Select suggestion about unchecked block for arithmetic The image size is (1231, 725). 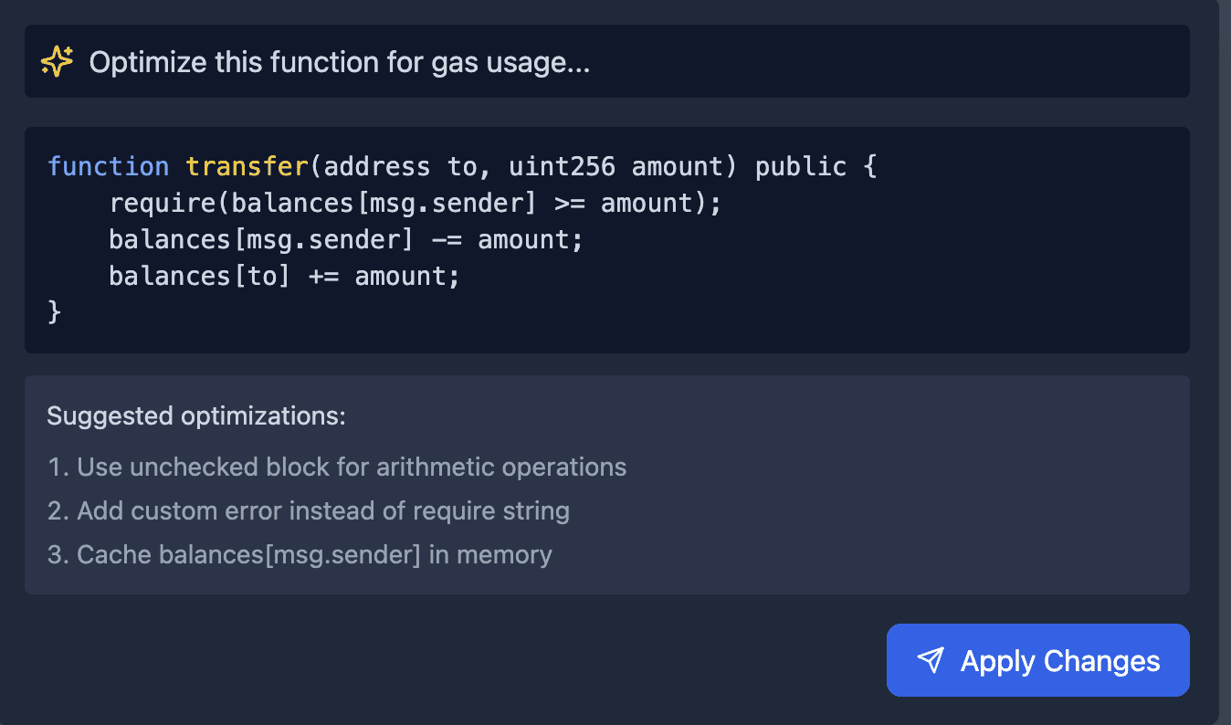tap(337, 467)
